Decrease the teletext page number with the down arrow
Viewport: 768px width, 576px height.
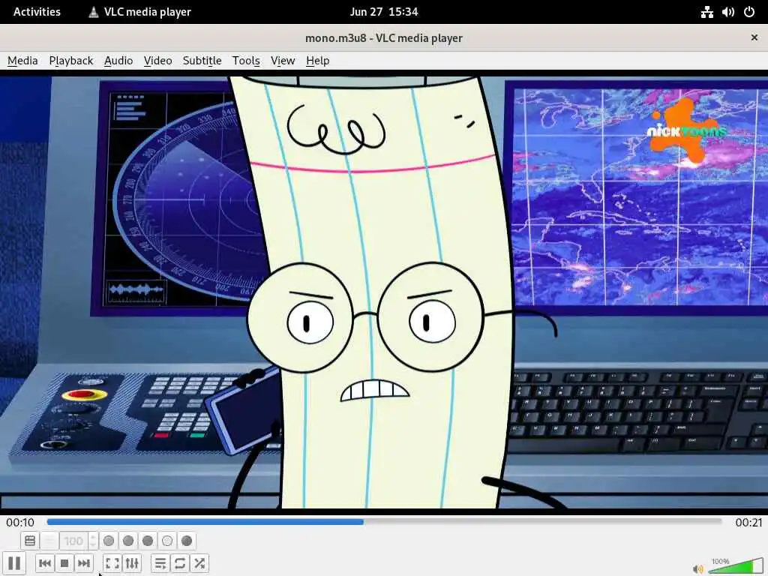93,545
